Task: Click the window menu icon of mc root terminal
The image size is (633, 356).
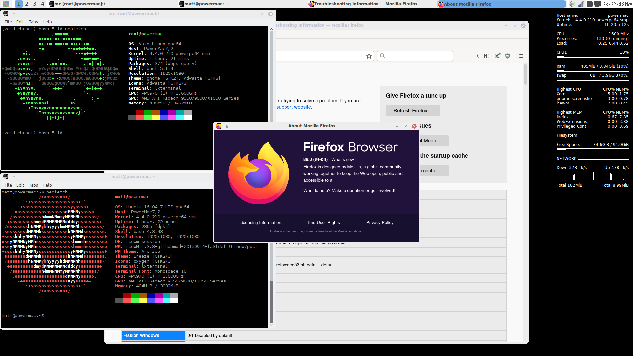Action: (x=6, y=14)
